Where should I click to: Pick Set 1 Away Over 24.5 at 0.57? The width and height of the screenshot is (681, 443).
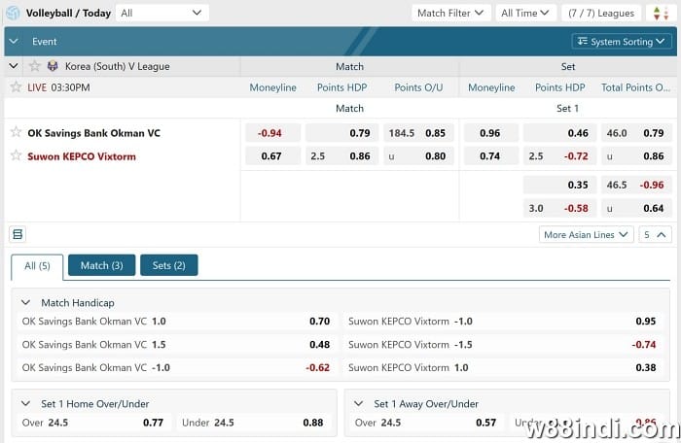[x=426, y=423]
